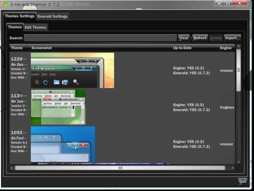The image size is (254, 191).
Task: Click "Version 0.1" in the 1053 row
Action: click(x=19, y=142)
